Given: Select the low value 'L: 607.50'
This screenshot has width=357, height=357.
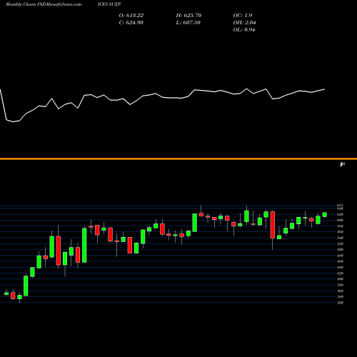Looking at the screenshot, I should coord(188,23).
